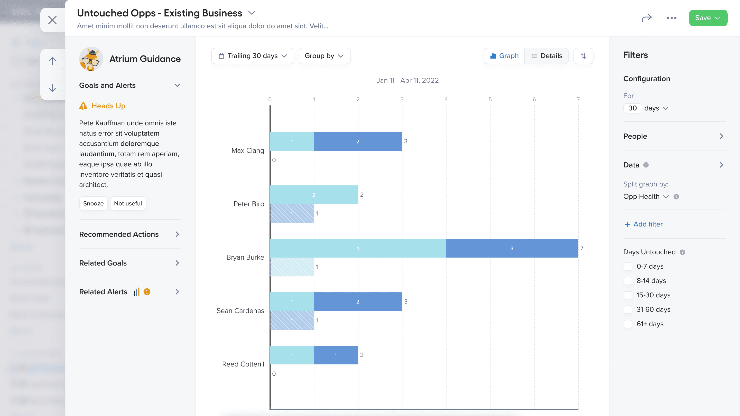Image resolution: width=740 pixels, height=416 pixels.
Task: Click Peter Biro's hatched bar
Action: (x=292, y=213)
